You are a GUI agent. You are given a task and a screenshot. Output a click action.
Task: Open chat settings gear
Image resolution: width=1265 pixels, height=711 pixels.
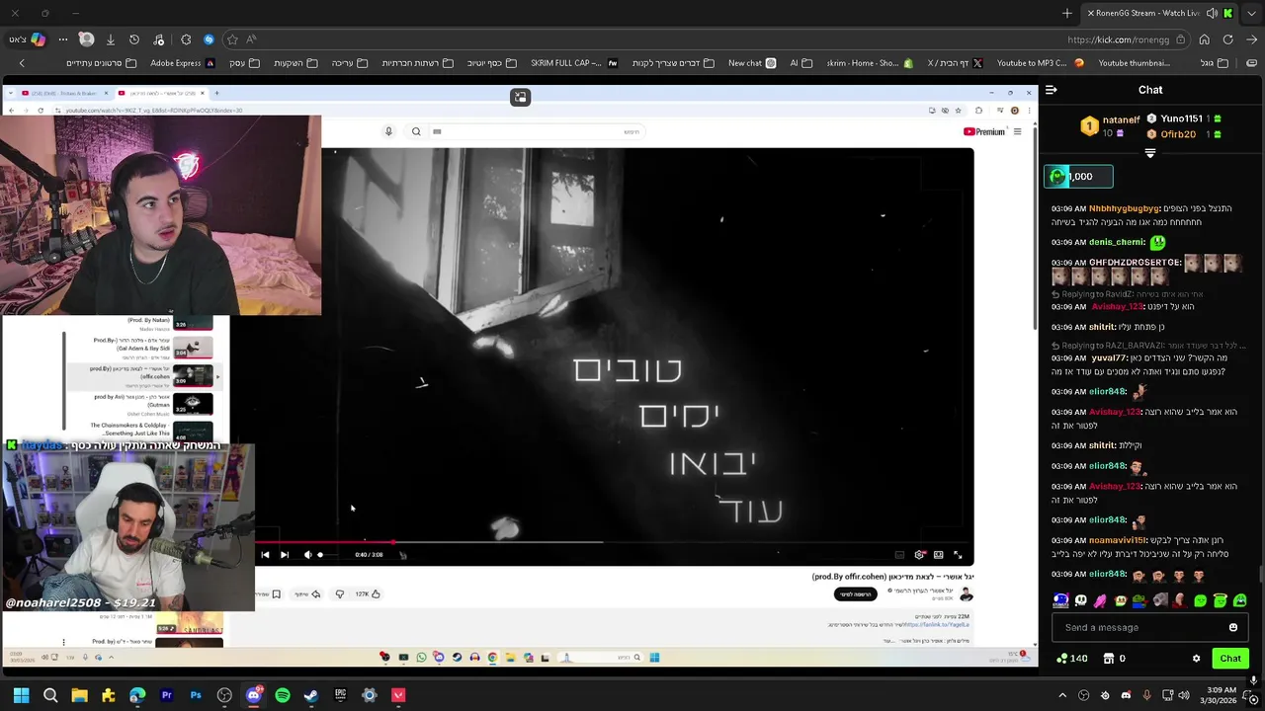(1196, 659)
